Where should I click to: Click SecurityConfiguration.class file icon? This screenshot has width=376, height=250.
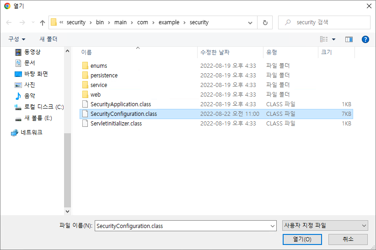tap(85, 114)
